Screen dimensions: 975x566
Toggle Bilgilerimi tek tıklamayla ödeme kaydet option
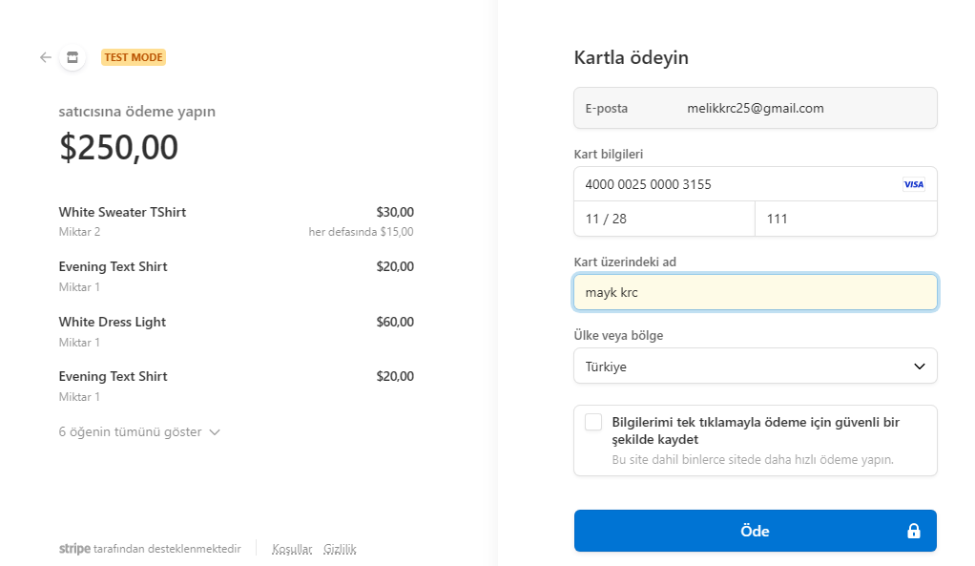click(593, 422)
